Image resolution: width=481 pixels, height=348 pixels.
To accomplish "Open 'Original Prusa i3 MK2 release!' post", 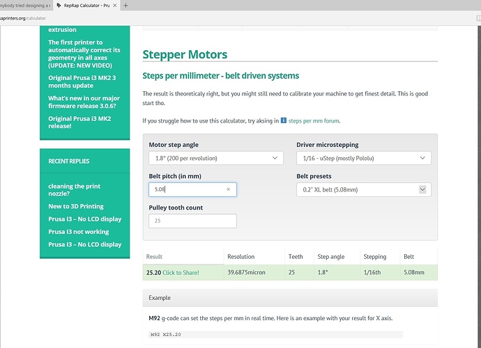I will [x=79, y=122].
